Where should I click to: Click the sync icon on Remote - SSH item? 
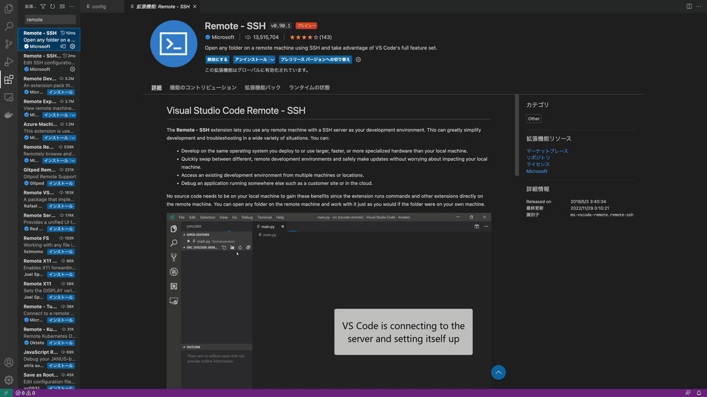coord(64,46)
